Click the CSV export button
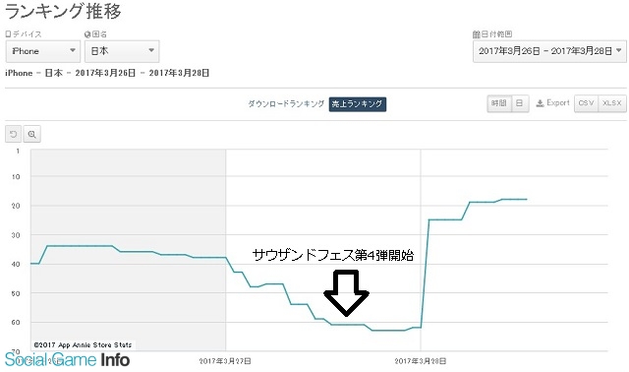The height and width of the screenshot is (372, 629). coord(586,103)
